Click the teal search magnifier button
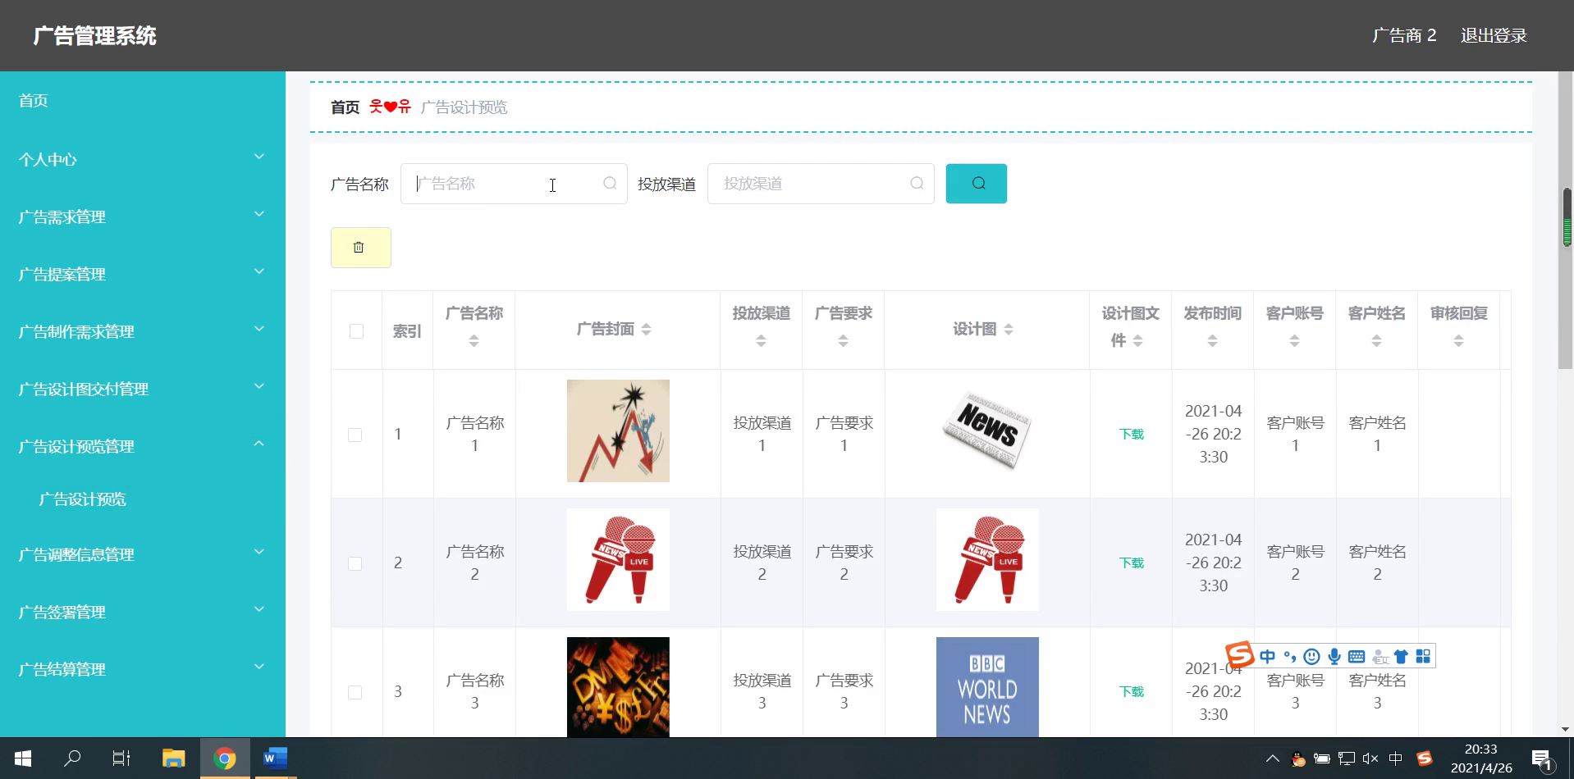Screen dimensions: 1574x779 976,184
